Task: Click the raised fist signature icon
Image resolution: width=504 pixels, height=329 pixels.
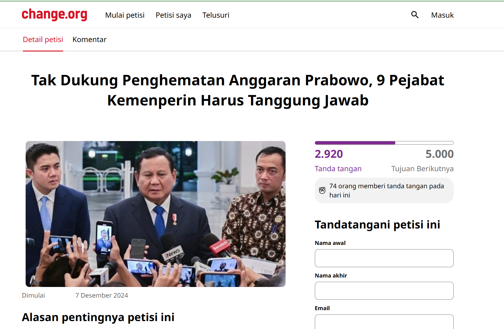Action: click(322, 190)
